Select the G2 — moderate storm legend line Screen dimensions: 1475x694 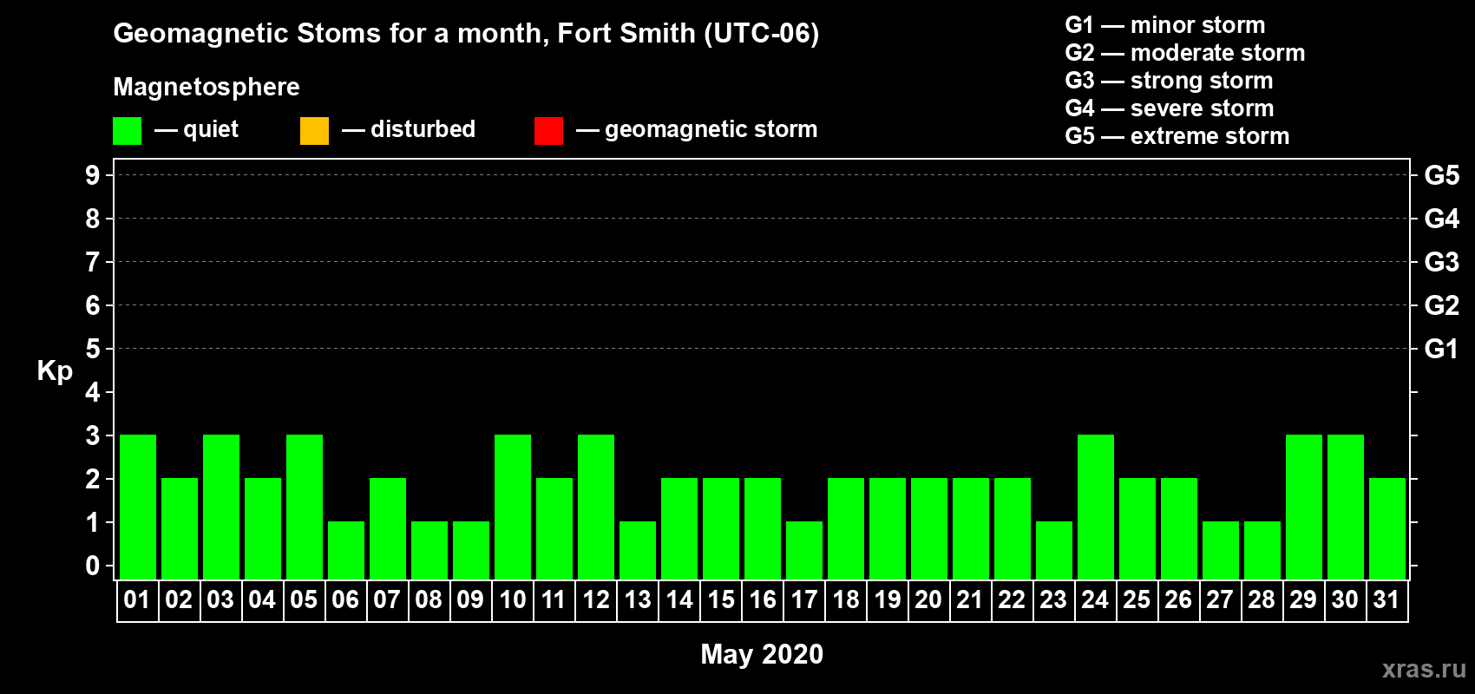1184,53
